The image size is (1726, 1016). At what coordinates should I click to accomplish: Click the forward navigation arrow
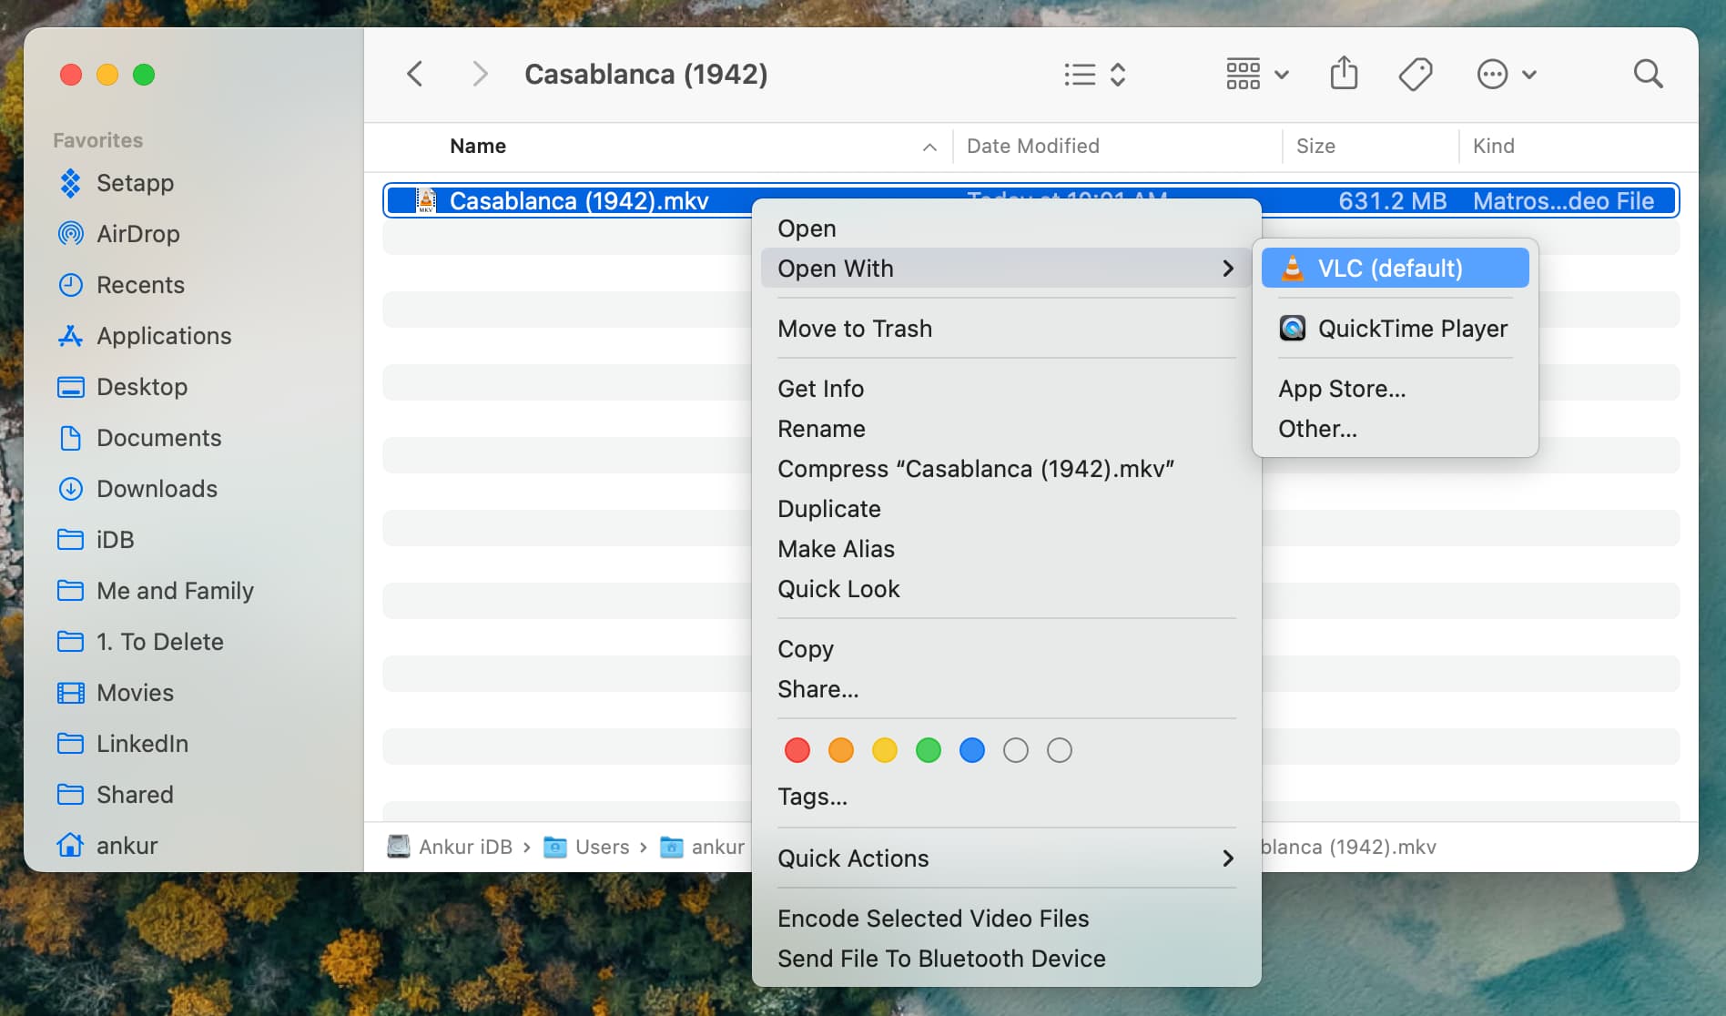(480, 74)
